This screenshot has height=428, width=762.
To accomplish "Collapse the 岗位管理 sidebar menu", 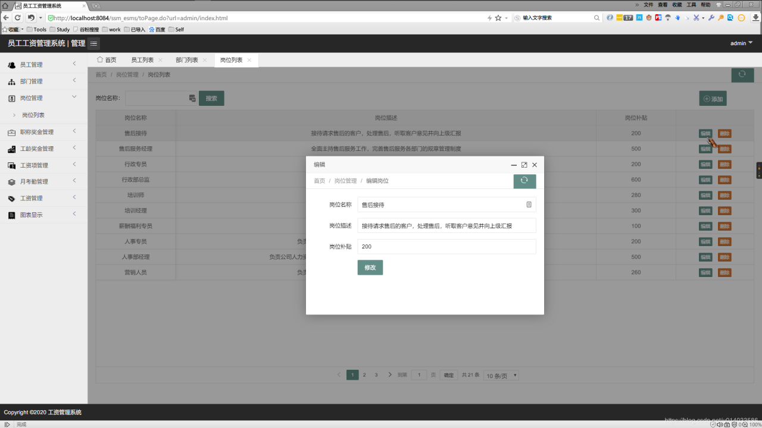I will (x=43, y=97).
